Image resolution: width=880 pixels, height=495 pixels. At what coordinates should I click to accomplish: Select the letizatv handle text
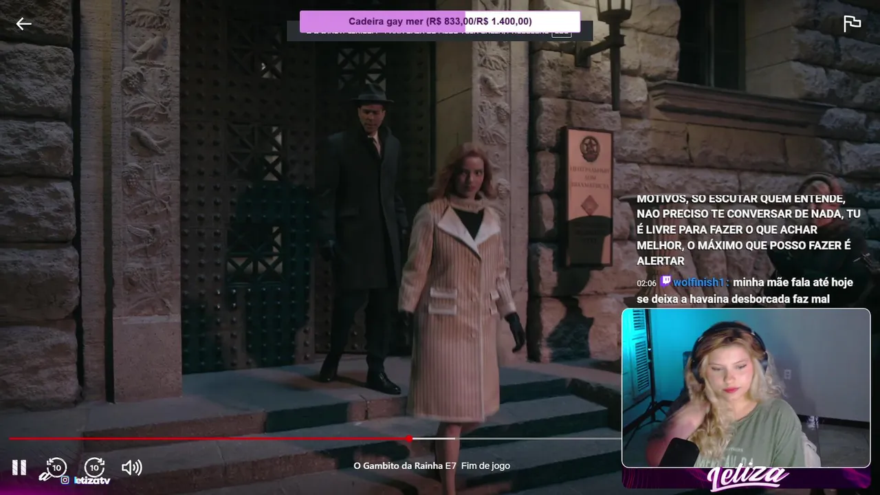92,480
